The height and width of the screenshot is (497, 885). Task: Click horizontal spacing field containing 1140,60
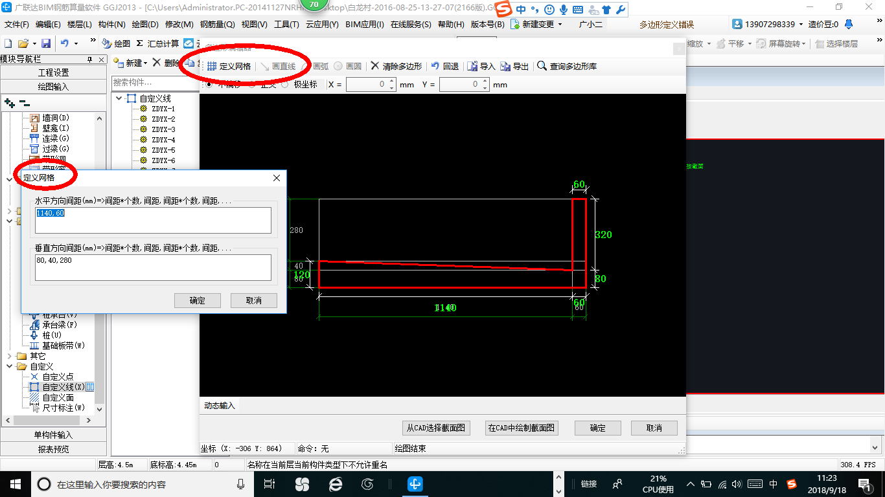tap(154, 220)
